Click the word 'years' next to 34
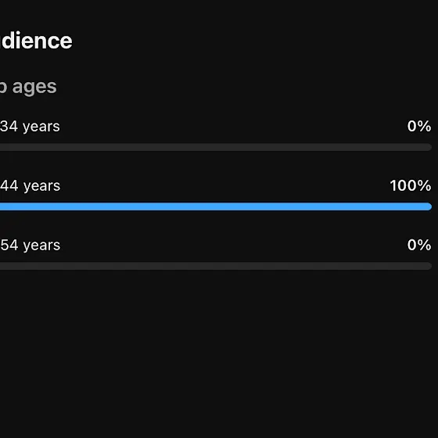This screenshot has width=438, height=438. [x=41, y=127]
